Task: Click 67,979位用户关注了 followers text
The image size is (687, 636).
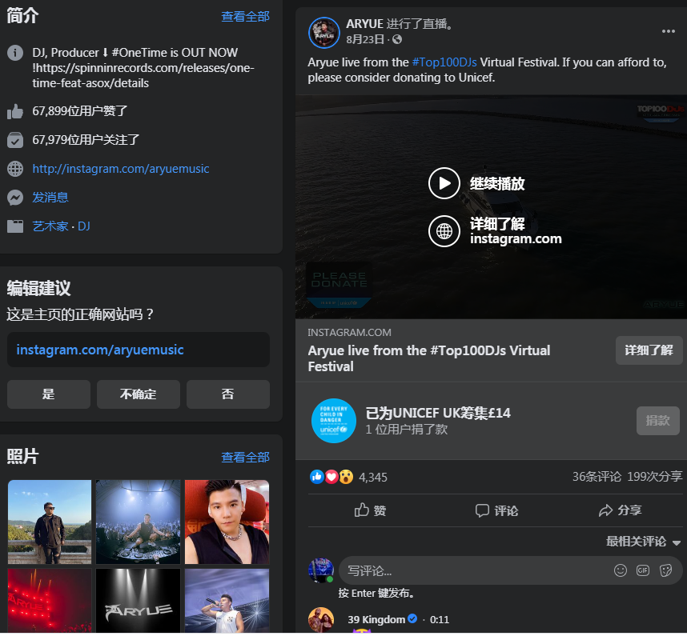Action: pos(86,140)
